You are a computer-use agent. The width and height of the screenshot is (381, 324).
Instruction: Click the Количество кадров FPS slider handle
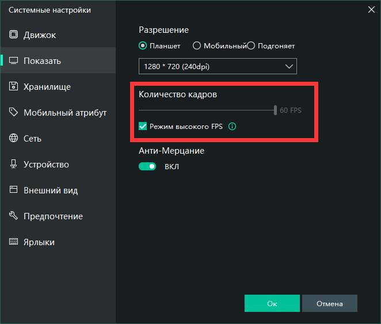pos(276,110)
